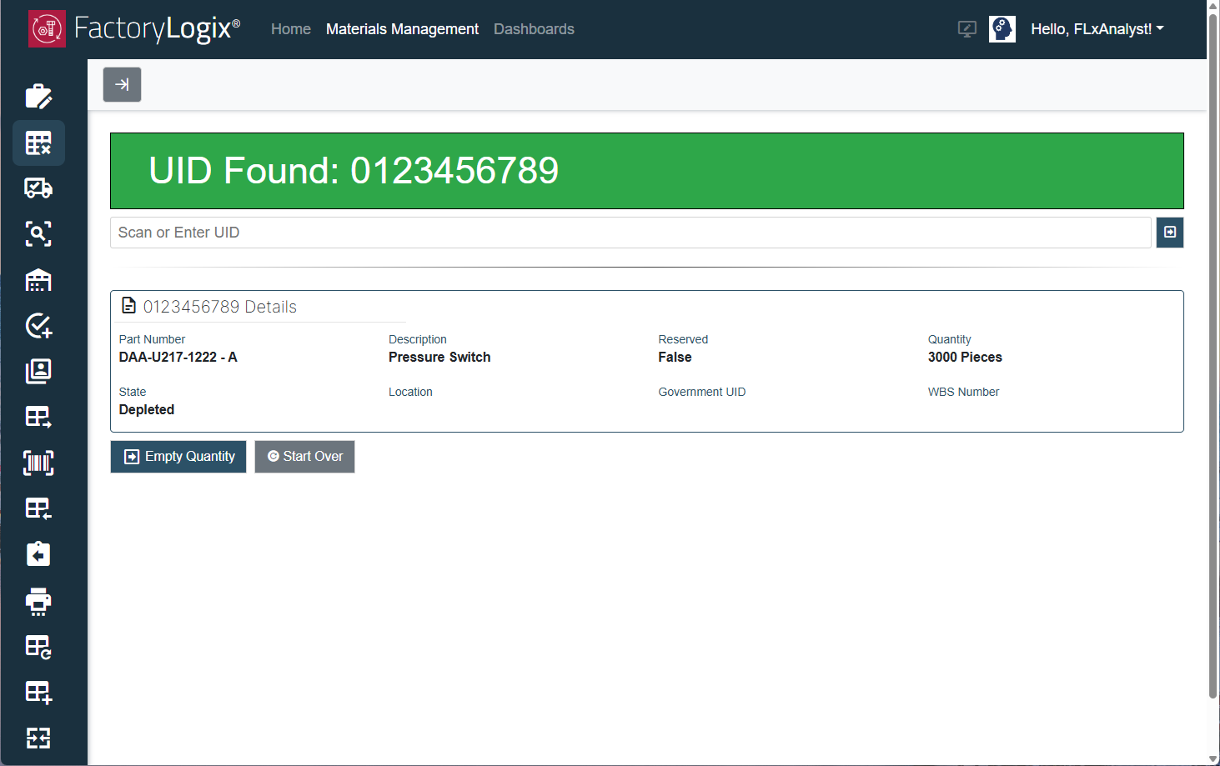The height and width of the screenshot is (766, 1220).
Task: Open the highlighted deplete material tool
Action: 38,143
